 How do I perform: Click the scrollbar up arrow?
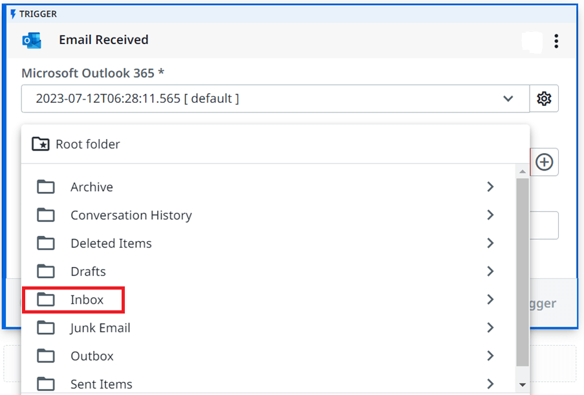point(523,171)
